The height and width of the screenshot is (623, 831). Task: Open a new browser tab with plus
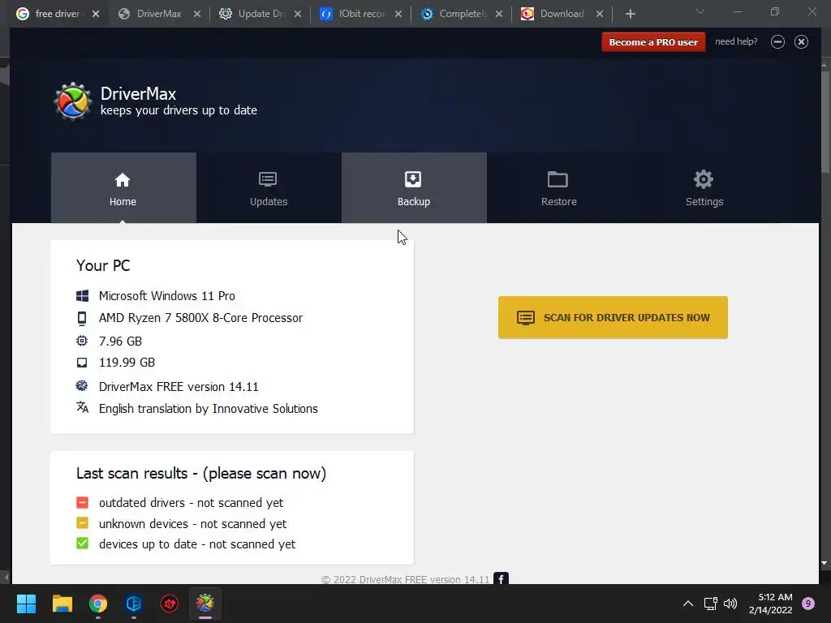[630, 14]
